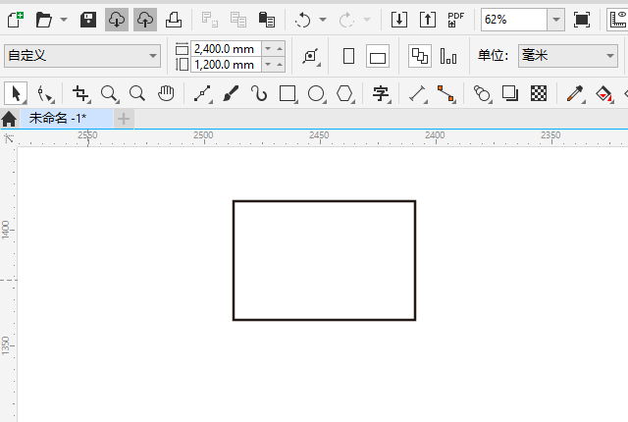Select the Blend effects tool
This screenshot has width=628, height=422.
pos(482,94)
